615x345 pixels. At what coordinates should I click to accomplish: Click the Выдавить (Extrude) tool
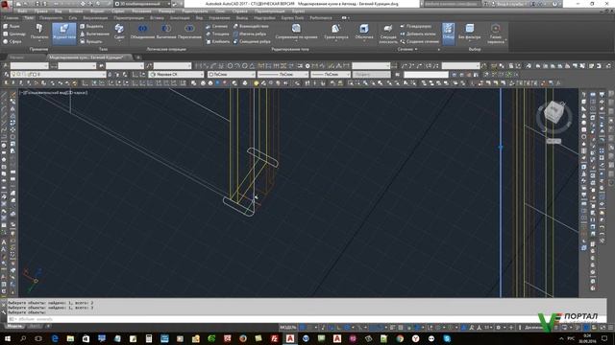(91, 26)
